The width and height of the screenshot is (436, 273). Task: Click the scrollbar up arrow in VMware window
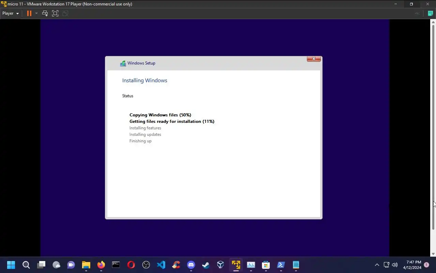pyautogui.click(x=433, y=22)
